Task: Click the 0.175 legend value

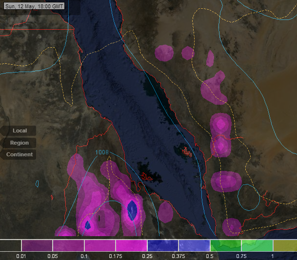Action: (116, 257)
